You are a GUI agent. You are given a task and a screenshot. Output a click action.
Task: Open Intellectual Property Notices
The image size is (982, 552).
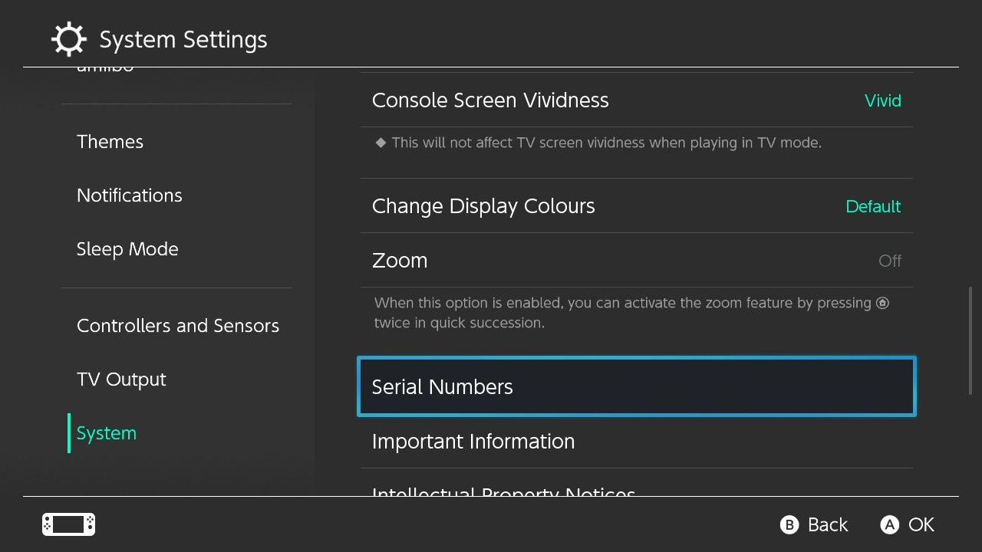pyautogui.click(x=503, y=491)
